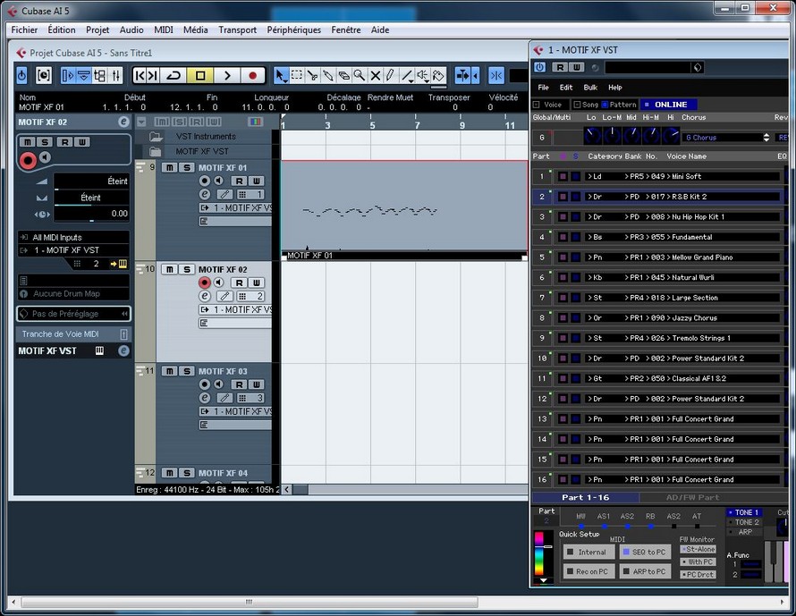Screen dimensions: 796x616
Task: Switch to the AD/FW Part tab
Action: [691, 497]
